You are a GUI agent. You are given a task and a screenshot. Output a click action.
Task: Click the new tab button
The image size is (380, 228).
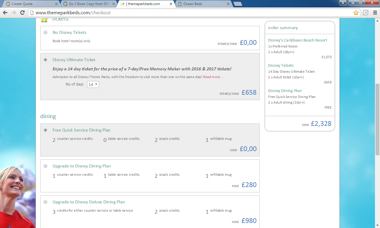tap(237, 4)
